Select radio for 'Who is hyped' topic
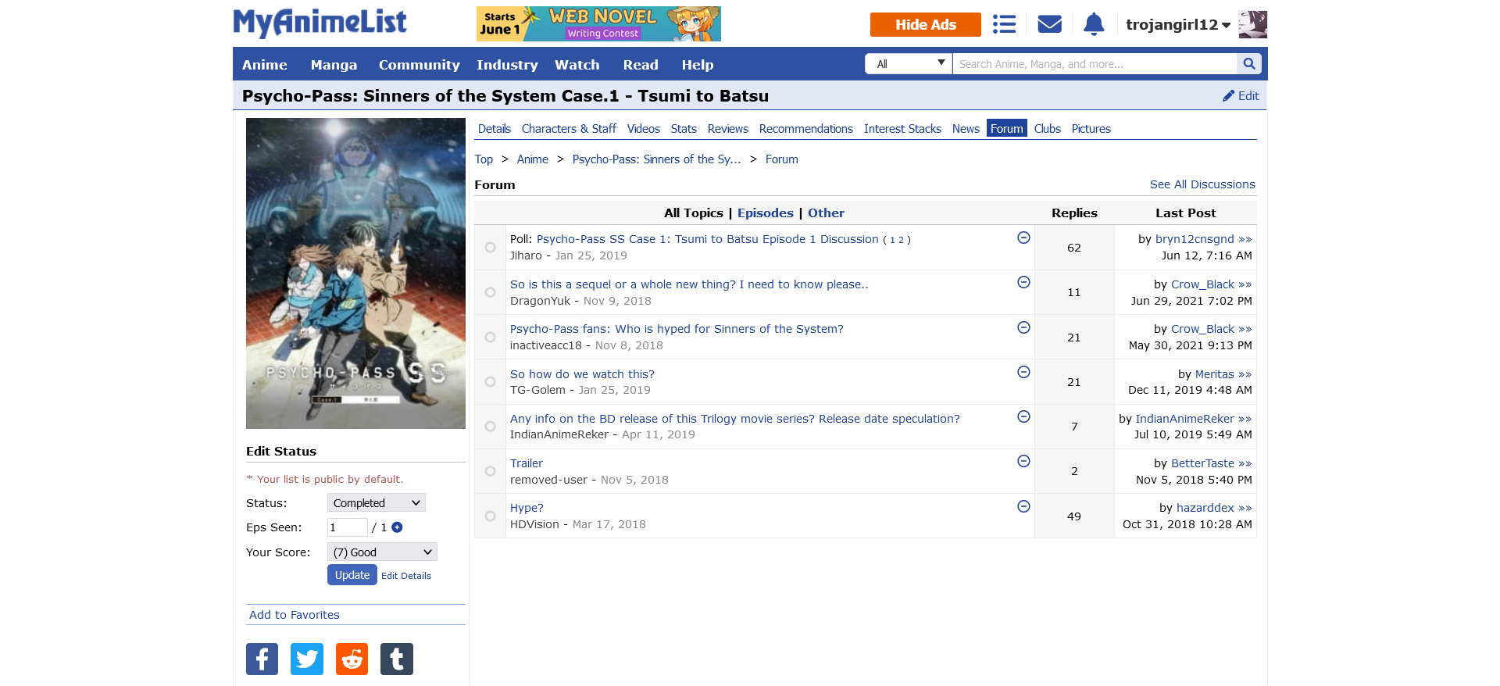Screen dimensions: 1500x686 tap(490, 337)
